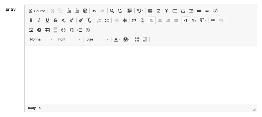262x117 pixels.
Task: Create a Div container
Action: (142, 20)
